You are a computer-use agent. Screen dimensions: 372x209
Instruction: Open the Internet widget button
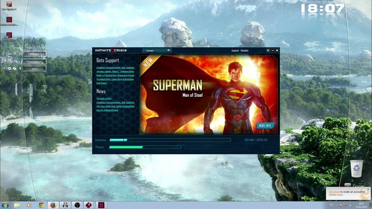pos(34,54)
